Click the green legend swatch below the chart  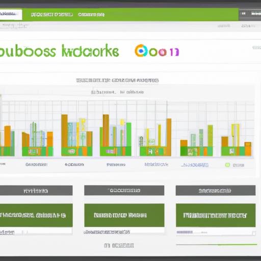pyautogui.click(x=227, y=165)
